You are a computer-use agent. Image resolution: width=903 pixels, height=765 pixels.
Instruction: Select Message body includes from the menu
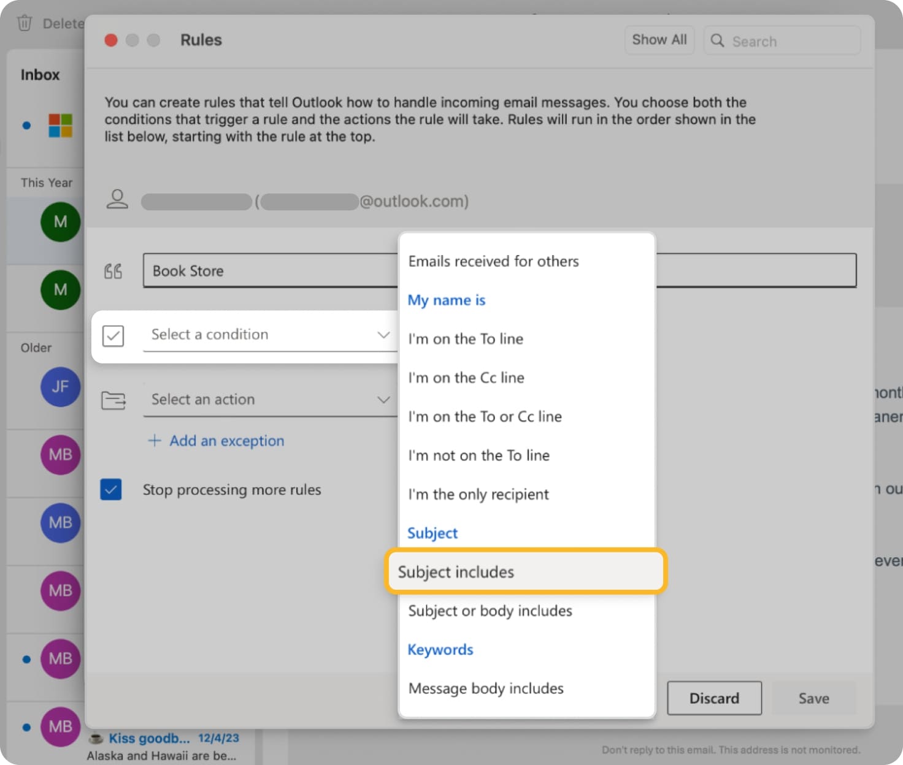point(485,688)
